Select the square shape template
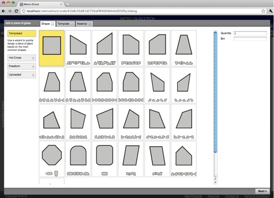 (x=52, y=48)
